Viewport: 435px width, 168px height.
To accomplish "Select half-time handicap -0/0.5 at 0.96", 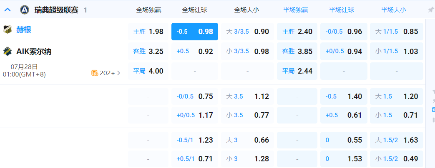I will [x=344, y=32].
